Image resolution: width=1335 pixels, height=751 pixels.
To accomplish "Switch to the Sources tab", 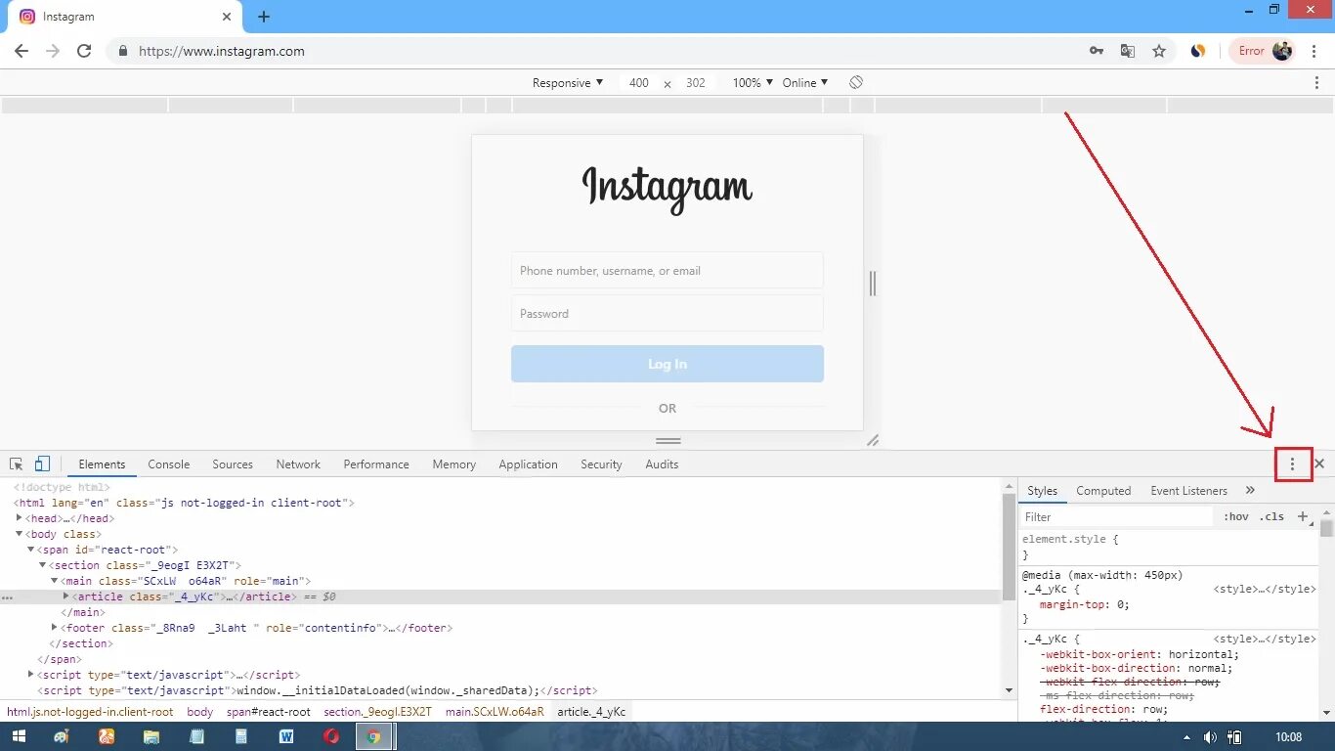I will click(233, 464).
